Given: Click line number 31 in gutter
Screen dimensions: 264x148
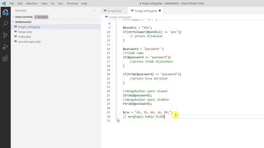Looking at the screenshot, I should tap(108, 120).
